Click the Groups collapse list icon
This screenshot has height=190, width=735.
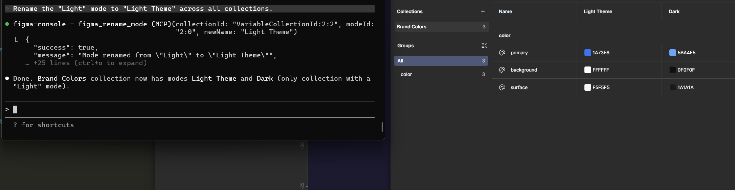coord(484,46)
